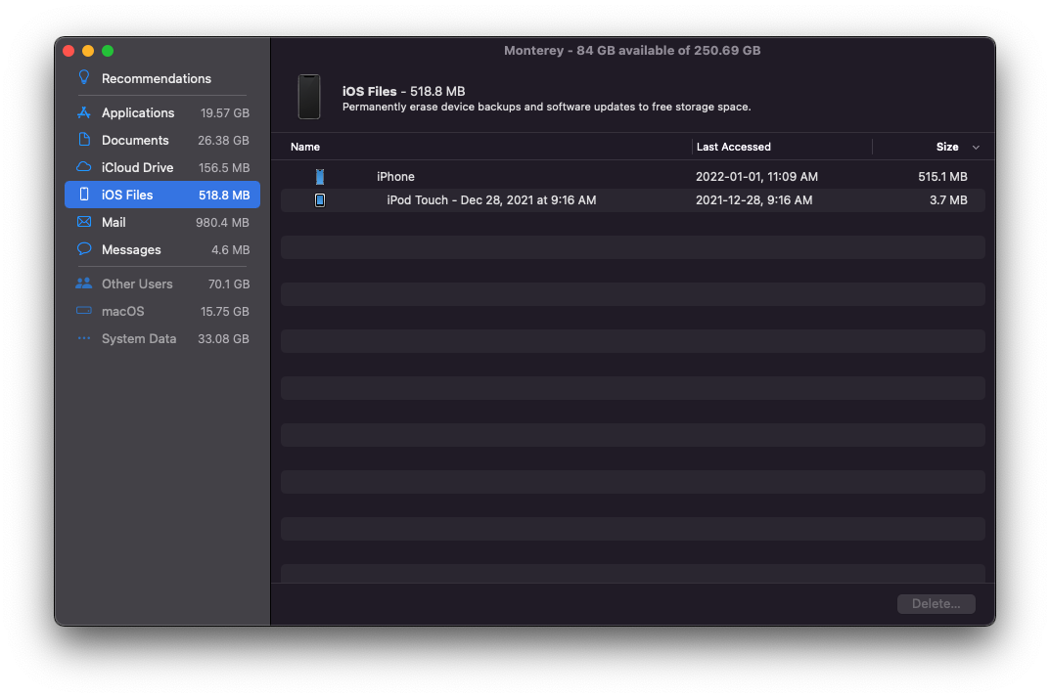Select Messages category
Image resolution: width=1050 pixels, height=698 pixels.
[162, 249]
